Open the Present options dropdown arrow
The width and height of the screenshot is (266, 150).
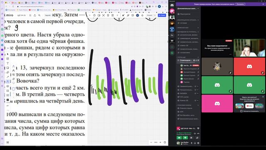(155, 15)
